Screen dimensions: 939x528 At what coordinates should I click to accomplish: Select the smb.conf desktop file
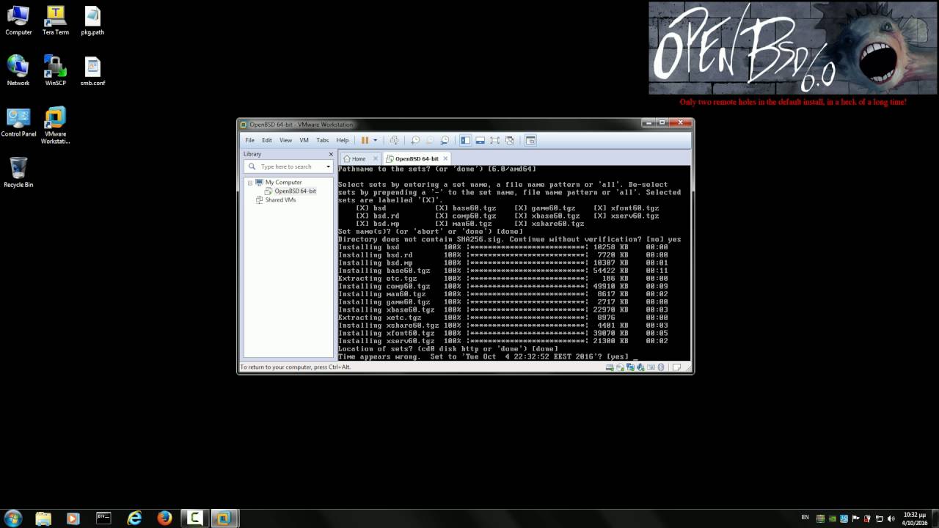tap(92, 71)
